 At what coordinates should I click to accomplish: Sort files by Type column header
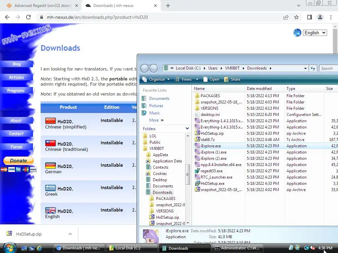[x=304, y=88]
